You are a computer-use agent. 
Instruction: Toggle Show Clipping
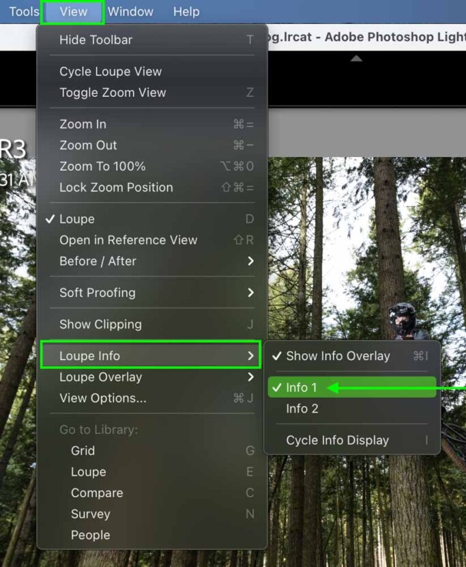point(152,324)
